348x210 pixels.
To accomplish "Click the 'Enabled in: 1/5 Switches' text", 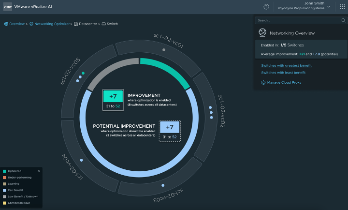I will tap(282, 45).
